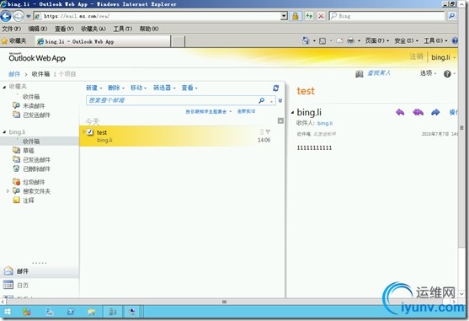Viewport: 469px width, 321px height.
Task: Toggle the checkbox on test message
Action: point(90,132)
